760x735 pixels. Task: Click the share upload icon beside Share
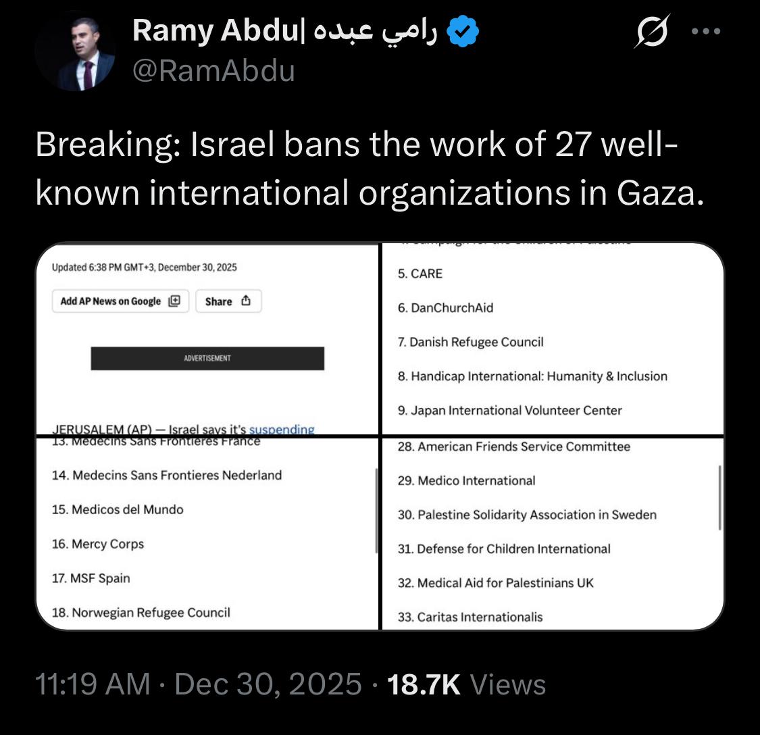[246, 301]
